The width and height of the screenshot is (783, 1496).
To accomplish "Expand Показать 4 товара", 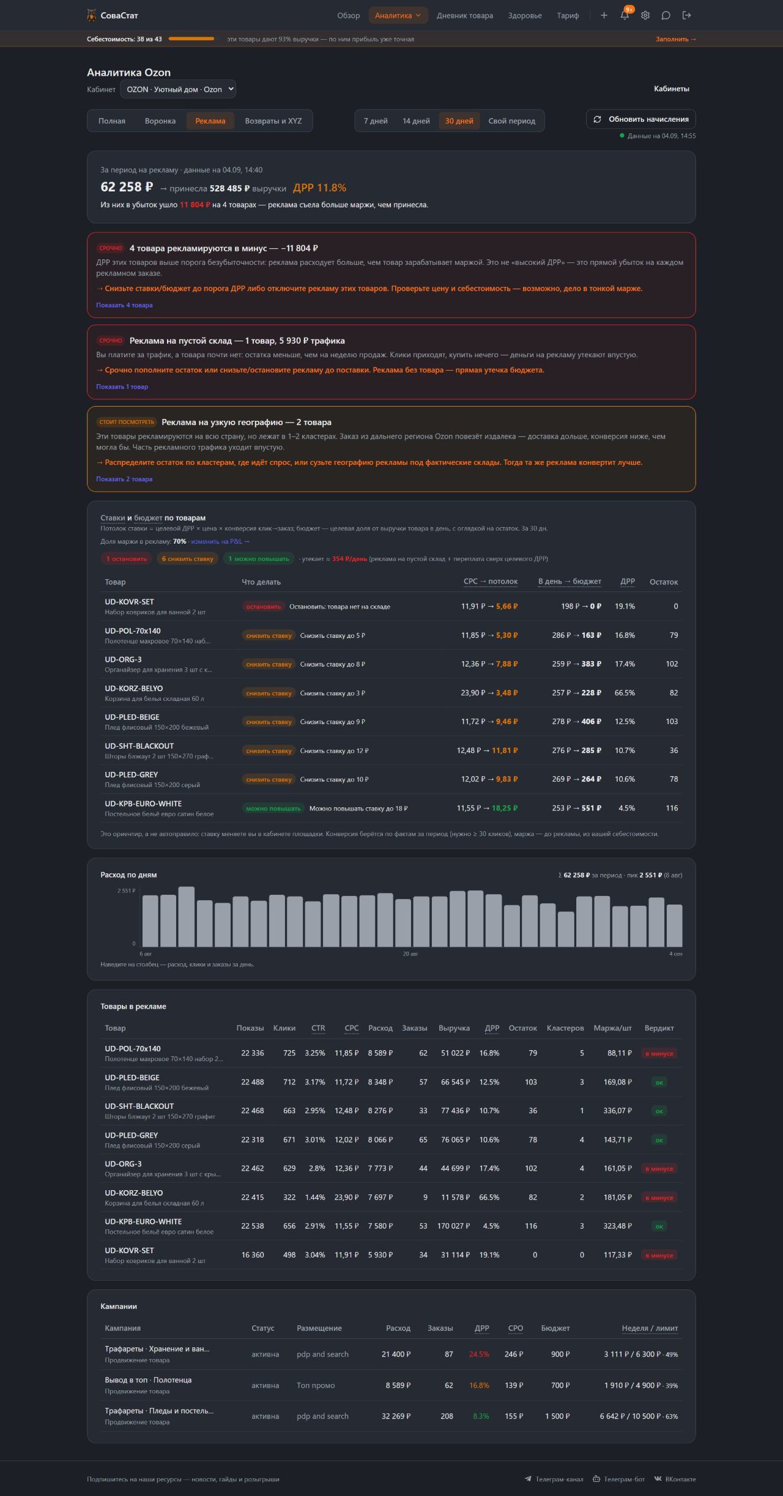I will pos(124,305).
